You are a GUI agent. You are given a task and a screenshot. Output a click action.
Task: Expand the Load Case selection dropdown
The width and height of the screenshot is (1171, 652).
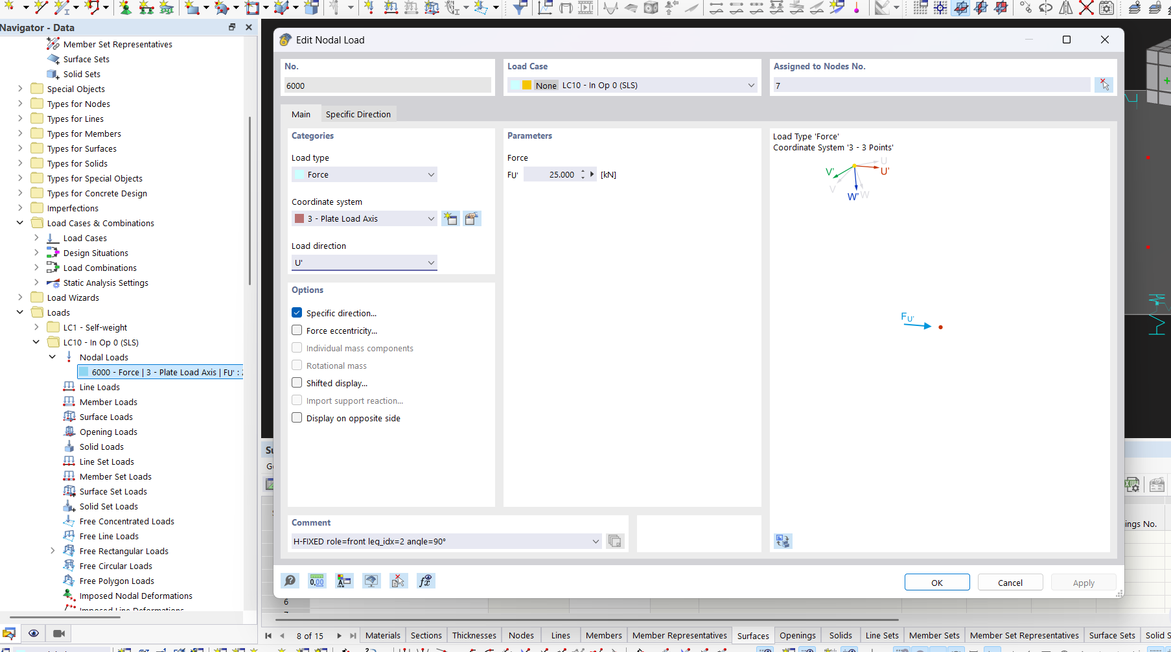(x=751, y=86)
